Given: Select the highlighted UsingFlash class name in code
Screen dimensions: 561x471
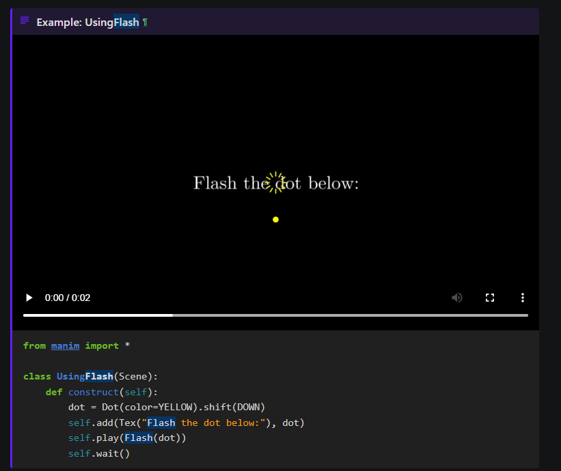Looking at the screenshot, I should click(84, 376).
